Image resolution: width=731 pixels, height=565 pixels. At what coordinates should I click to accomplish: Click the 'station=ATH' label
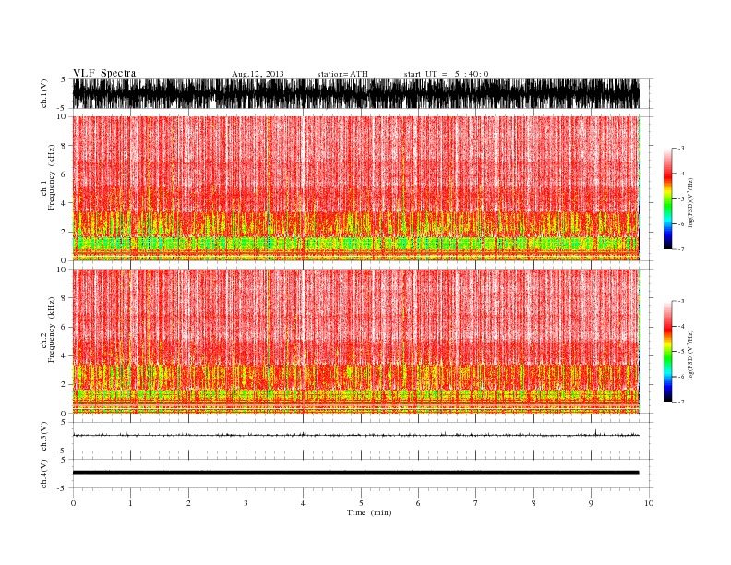click(342, 74)
